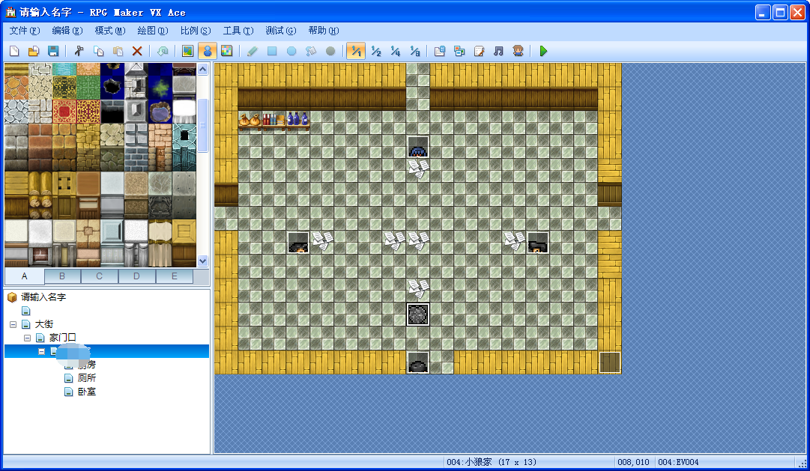The image size is (810, 471).
Task: Click the Undo icon in the toolbar
Action: tap(163, 51)
